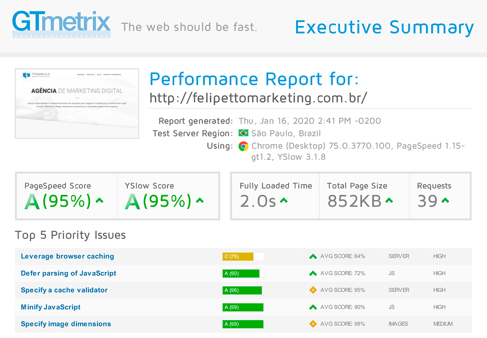Open the Leverage browser caching issue
Image resolution: width=487 pixels, height=338 pixels.
[x=67, y=256]
